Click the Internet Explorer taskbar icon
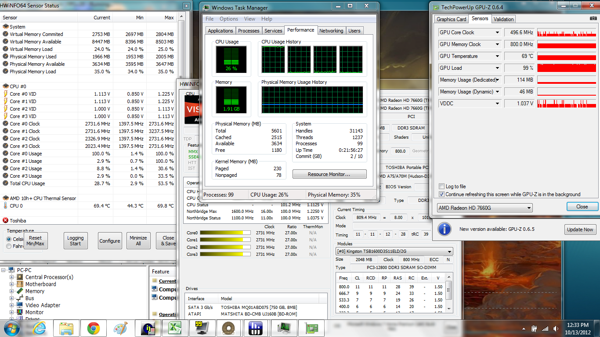This screenshot has height=337, width=600. click(x=40, y=328)
